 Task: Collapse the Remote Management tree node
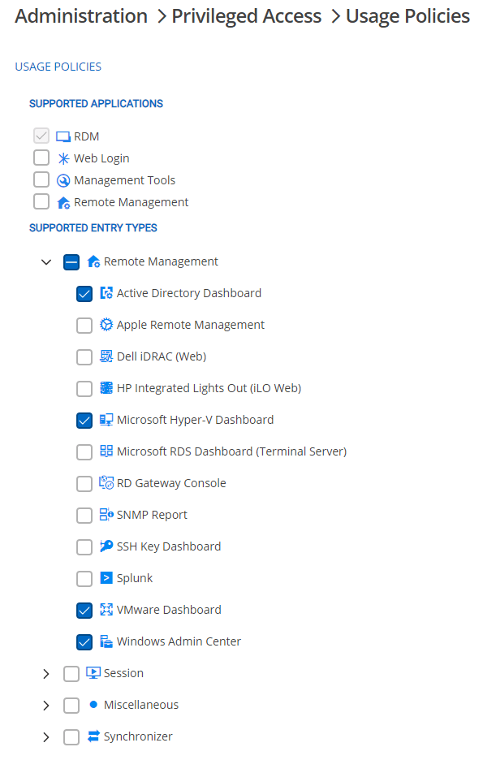pos(46,262)
